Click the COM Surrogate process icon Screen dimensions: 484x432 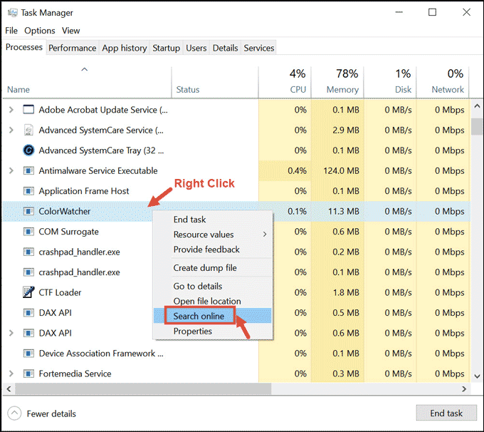point(28,232)
